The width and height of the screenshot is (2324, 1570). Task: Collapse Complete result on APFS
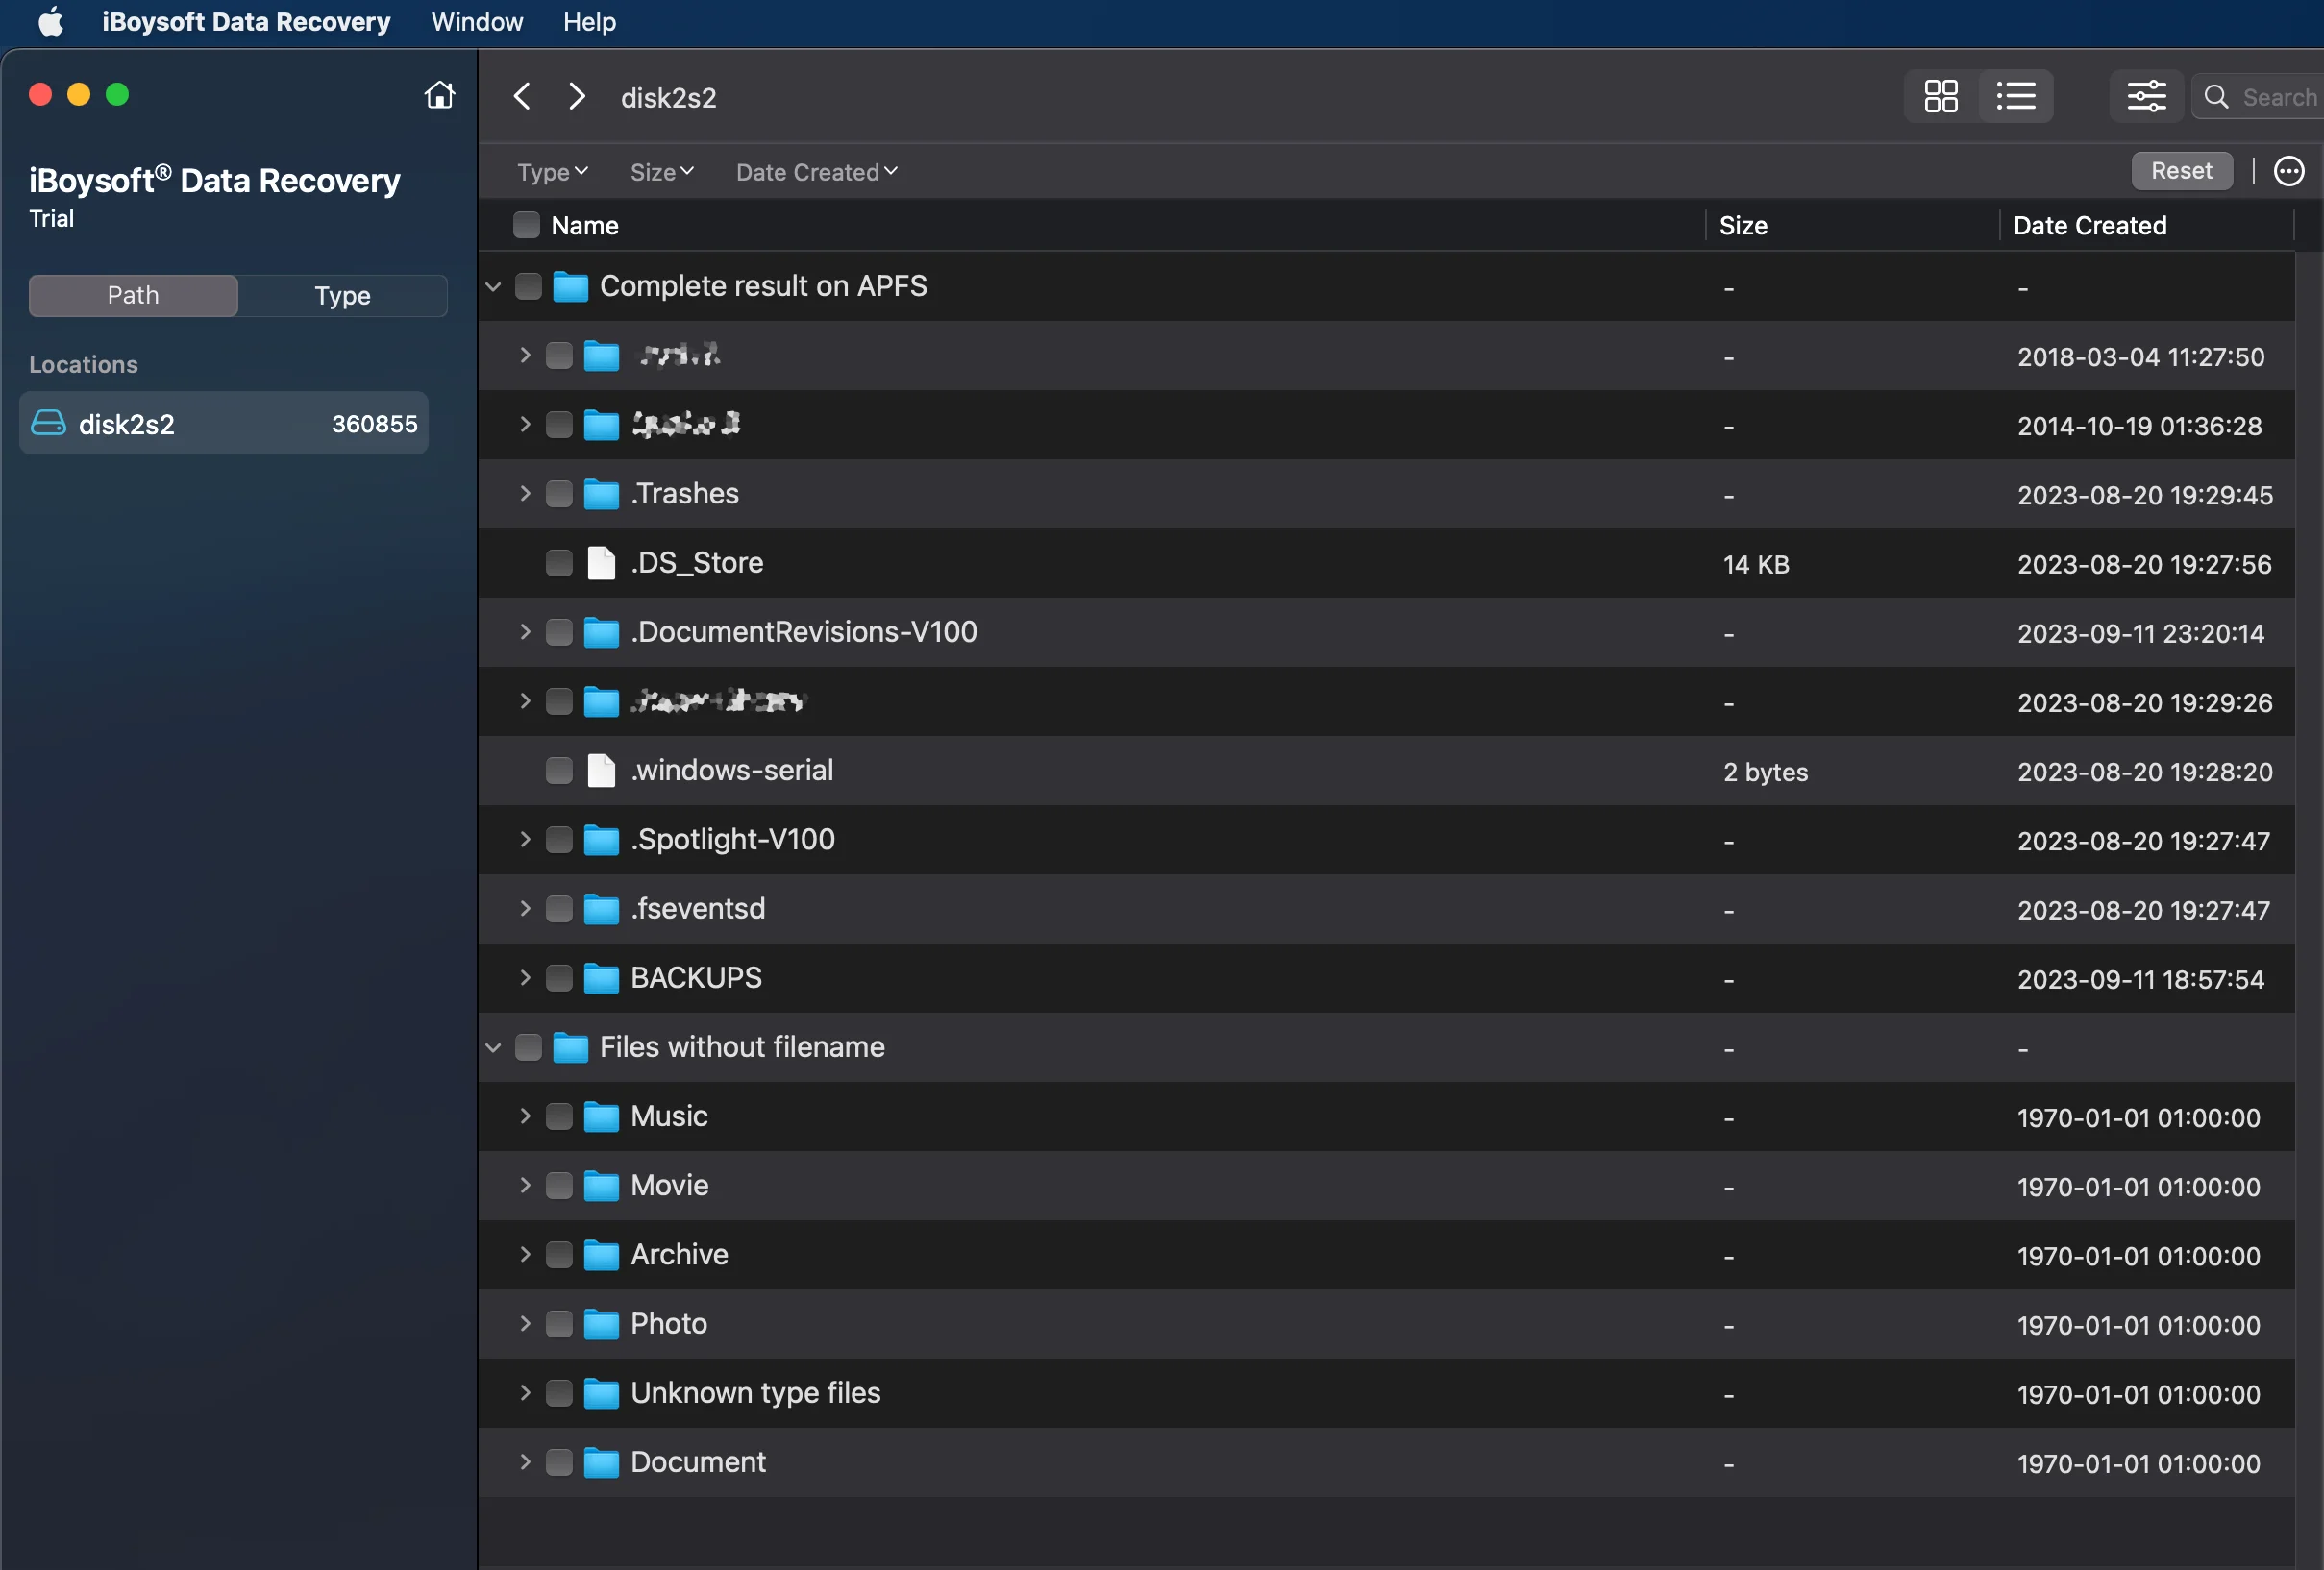(x=493, y=287)
